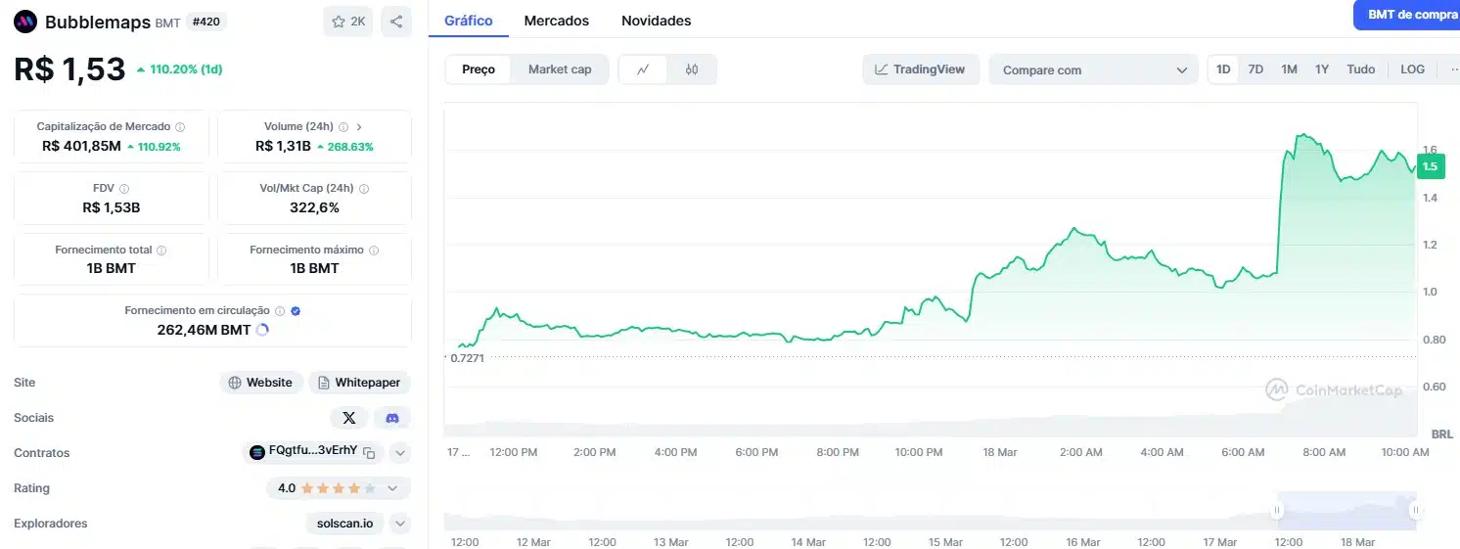The image size is (1460, 549).
Task: Click the #420 rank badge
Action: [206, 22]
